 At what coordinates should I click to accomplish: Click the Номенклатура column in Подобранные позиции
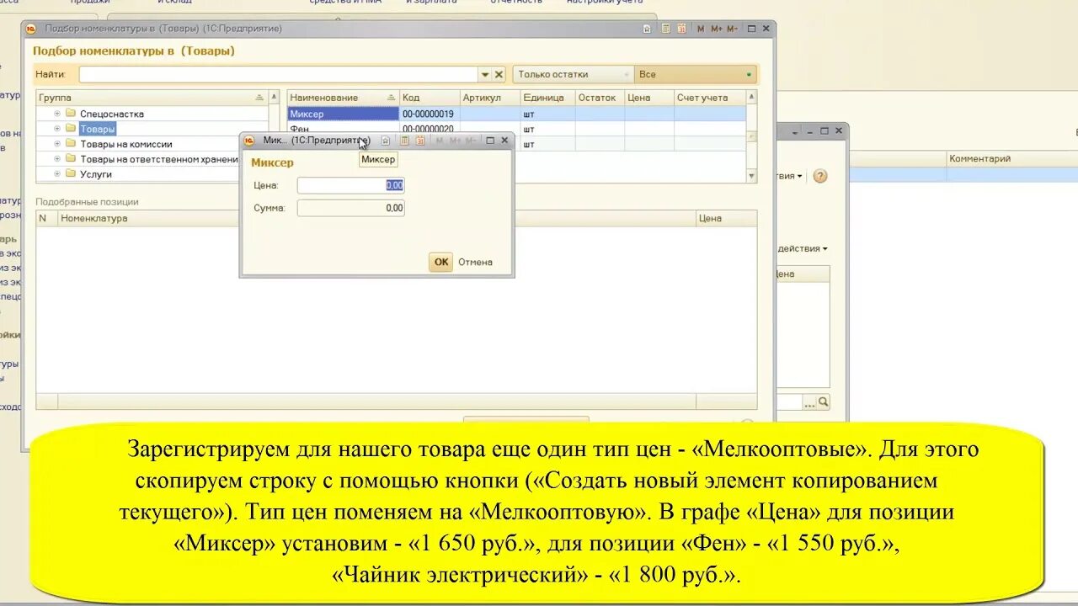(147, 218)
